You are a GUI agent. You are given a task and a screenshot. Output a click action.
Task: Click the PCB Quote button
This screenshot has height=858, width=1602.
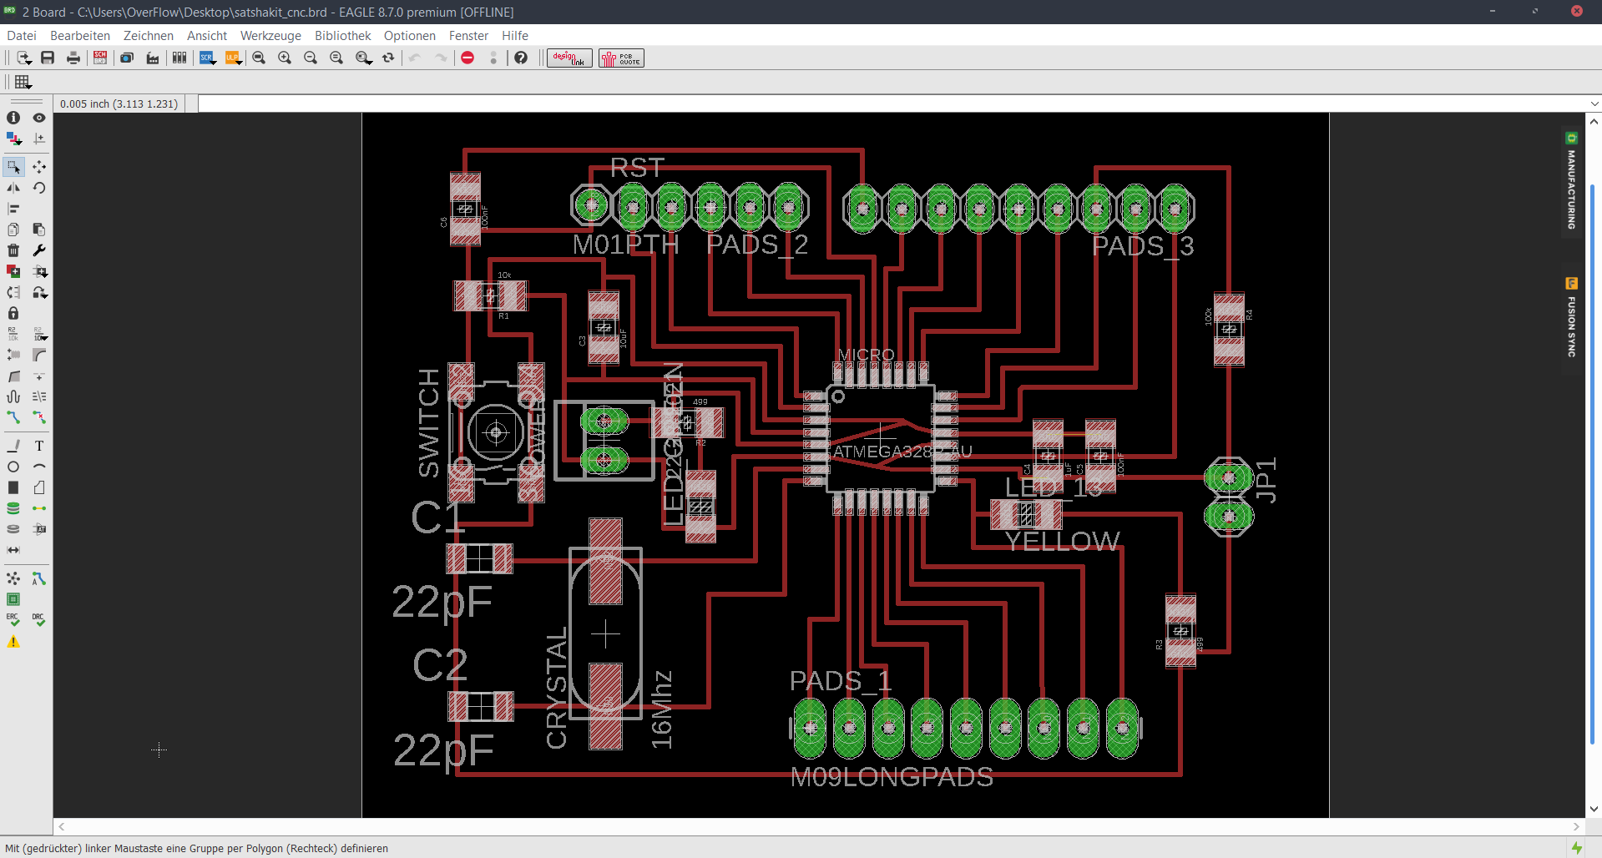tap(621, 58)
